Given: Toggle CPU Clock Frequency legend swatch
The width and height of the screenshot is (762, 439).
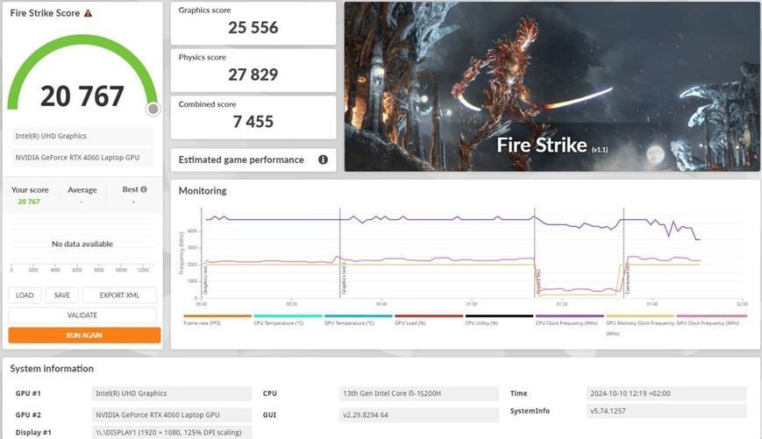Looking at the screenshot, I should click(570, 316).
